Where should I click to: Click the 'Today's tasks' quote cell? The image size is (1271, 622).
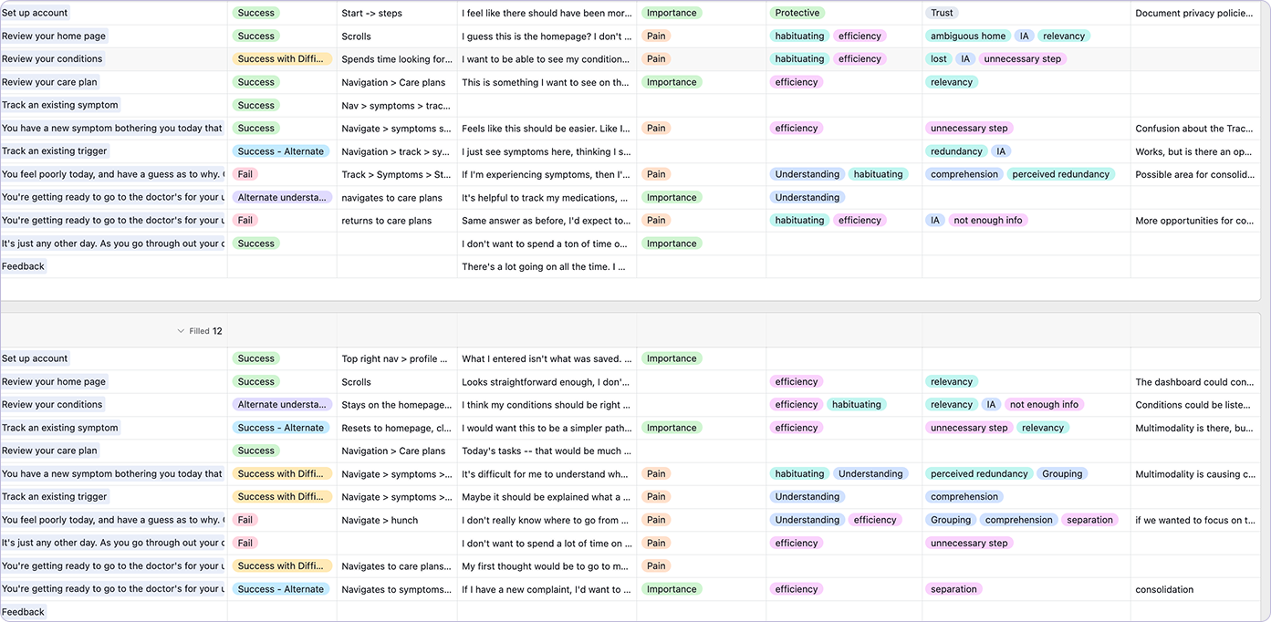[546, 451]
